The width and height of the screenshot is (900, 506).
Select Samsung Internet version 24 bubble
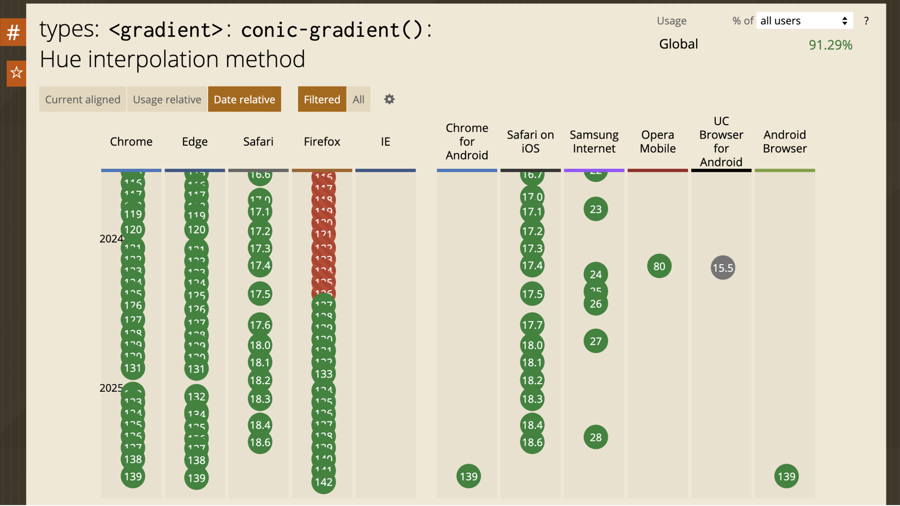click(x=596, y=274)
